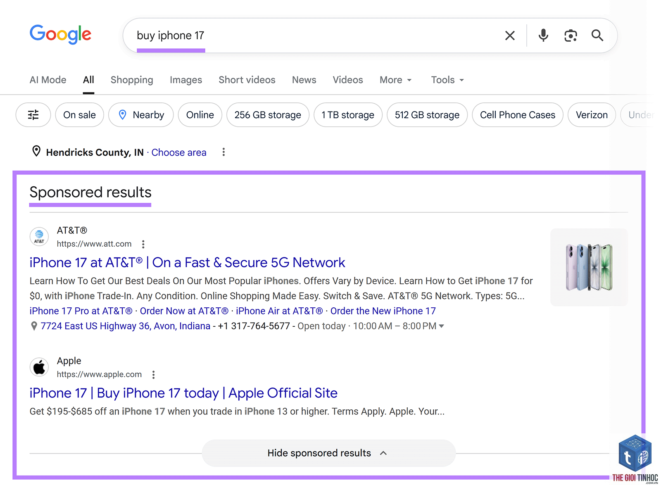Click the https://www.apple.com URL
The width and height of the screenshot is (661, 485).
click(99, 375)
